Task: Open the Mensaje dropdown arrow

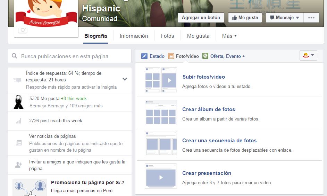Action: pos(297,18)
